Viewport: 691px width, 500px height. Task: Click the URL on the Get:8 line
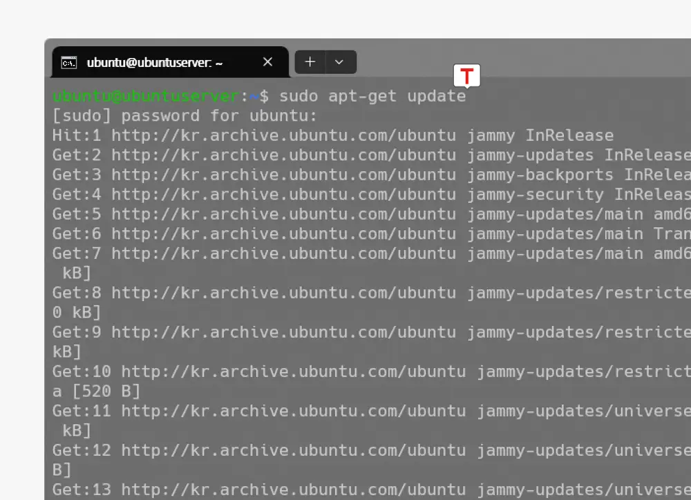point(283,293)
